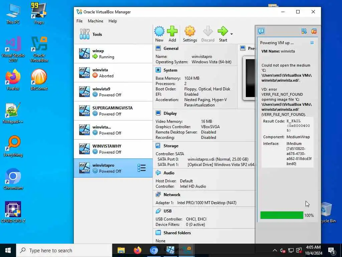Click the Base Memory 1024 MB value
Screen dimensions: 342x257
coord(192,78)
